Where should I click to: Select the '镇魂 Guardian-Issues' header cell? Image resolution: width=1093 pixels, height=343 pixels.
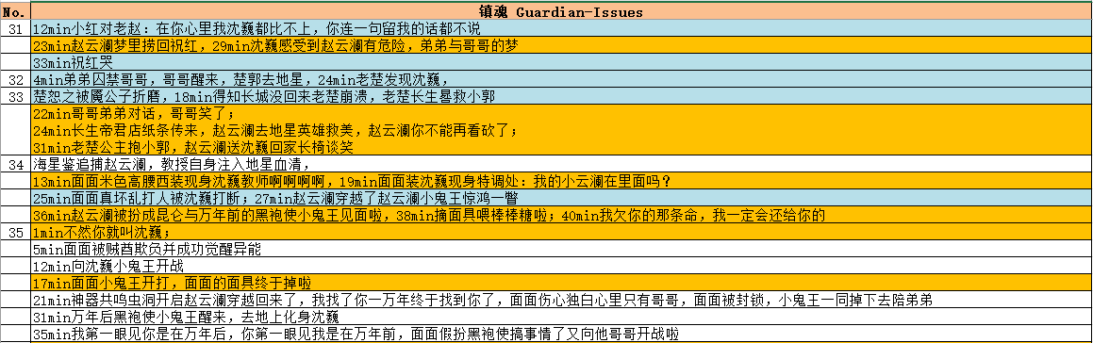point(561,12)
